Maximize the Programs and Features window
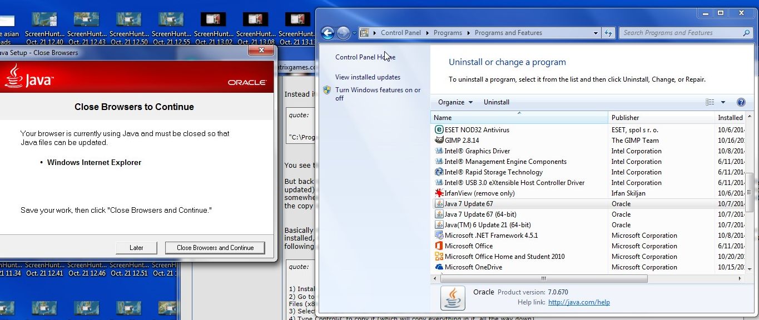Image resolution: width=759 pixels, height=320 pixels. 720,13
